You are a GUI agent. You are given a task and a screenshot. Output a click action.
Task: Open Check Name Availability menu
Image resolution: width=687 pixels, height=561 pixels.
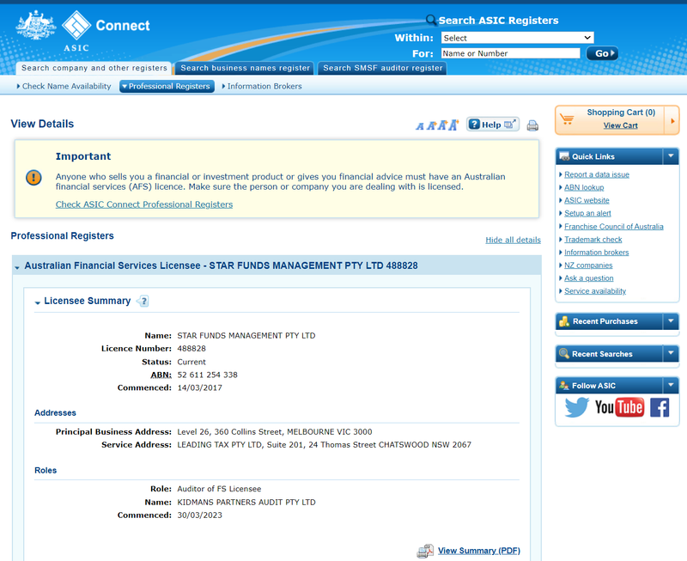point(64,87)
